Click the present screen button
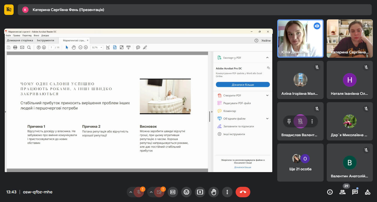The height and width of the screenshot is (202, 377). pyautogui.click(x=200, y=192)
